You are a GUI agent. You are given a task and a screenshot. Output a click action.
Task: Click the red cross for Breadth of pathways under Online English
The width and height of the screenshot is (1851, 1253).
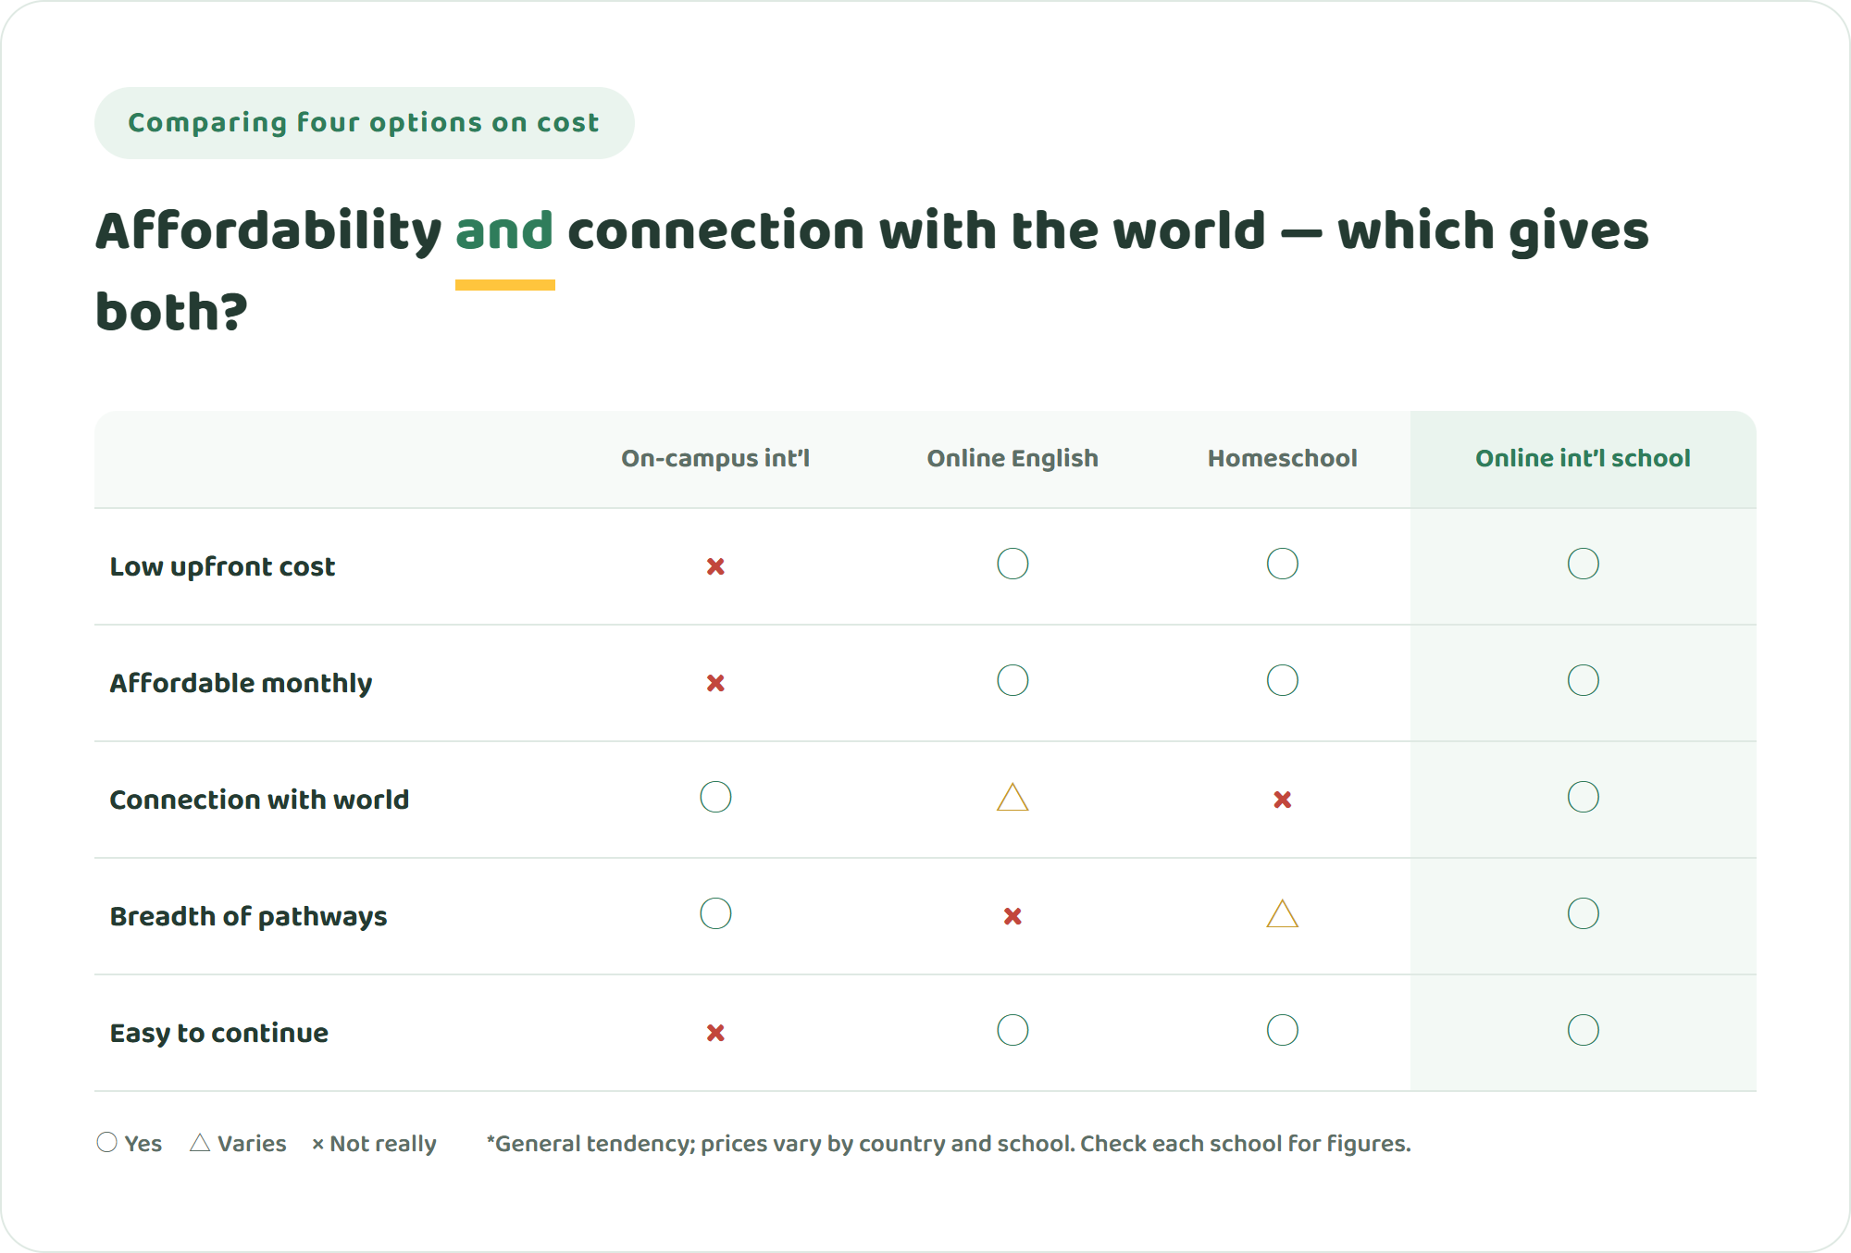1012,916
